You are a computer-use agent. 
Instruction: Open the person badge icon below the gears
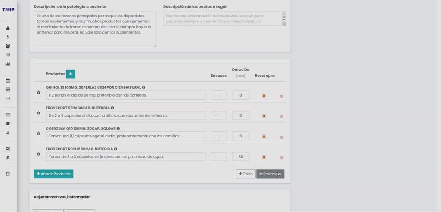[8, 158]
